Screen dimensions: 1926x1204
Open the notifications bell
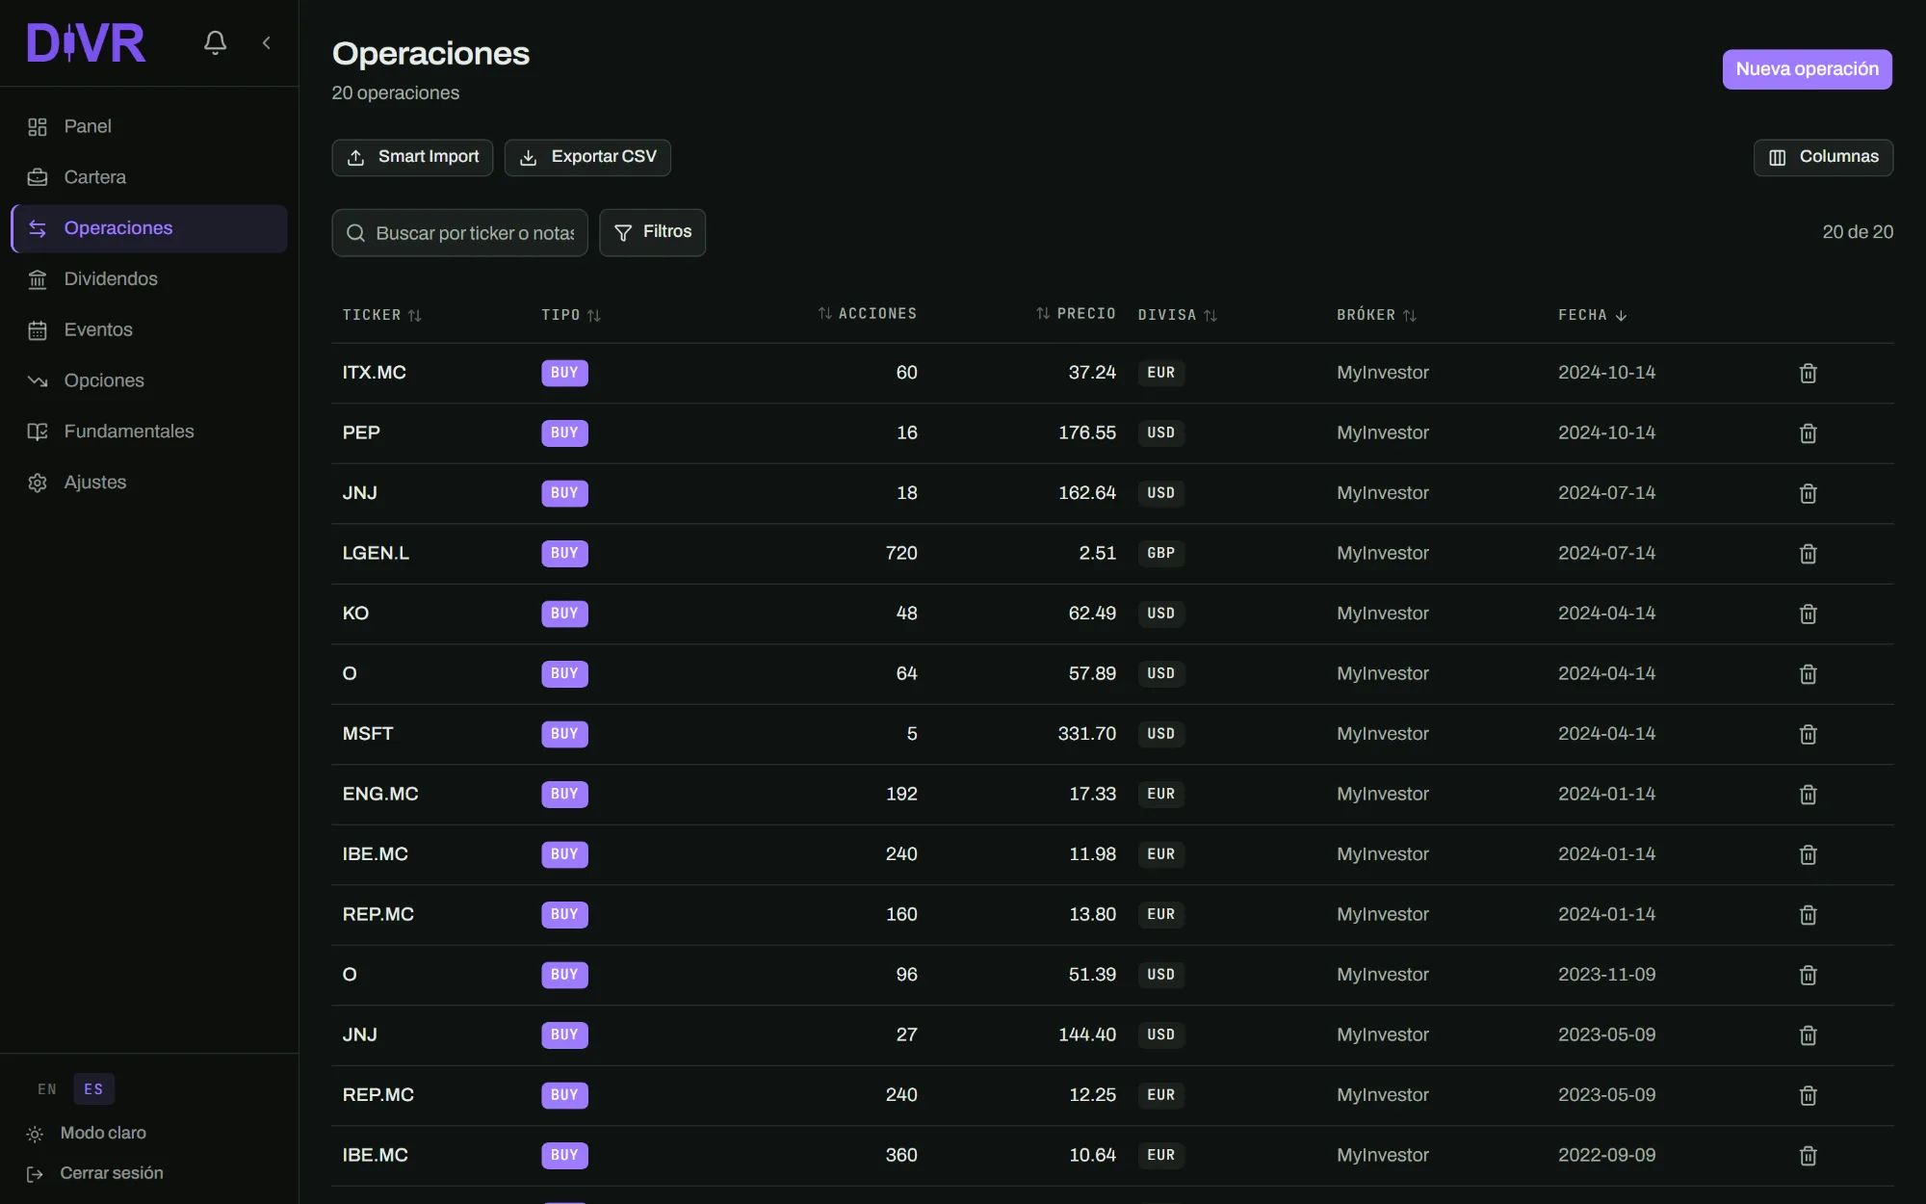point(215,42)
